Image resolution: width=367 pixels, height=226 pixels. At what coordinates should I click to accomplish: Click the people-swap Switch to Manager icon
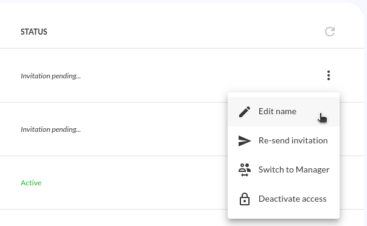pos(245,170)
